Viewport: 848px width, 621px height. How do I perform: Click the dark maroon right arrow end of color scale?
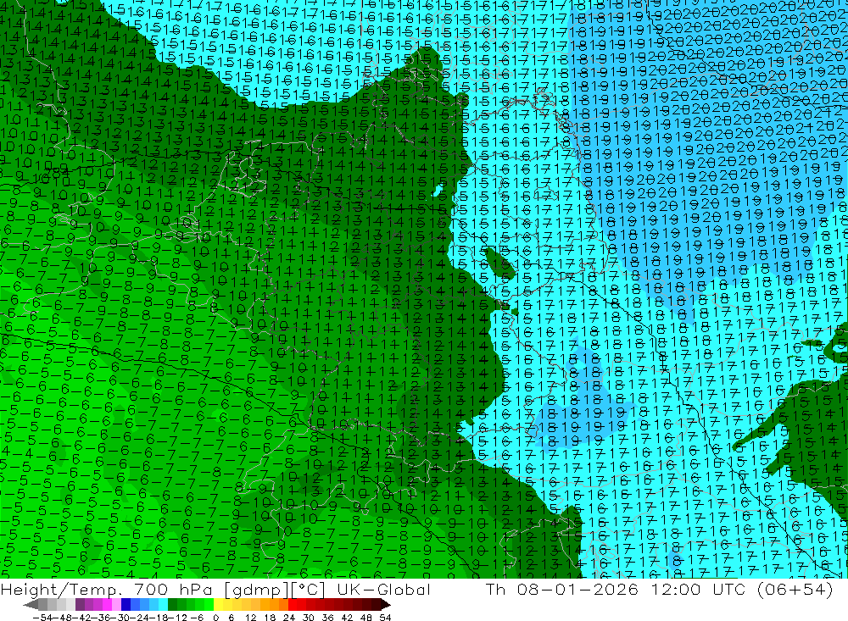coord(386,604)
